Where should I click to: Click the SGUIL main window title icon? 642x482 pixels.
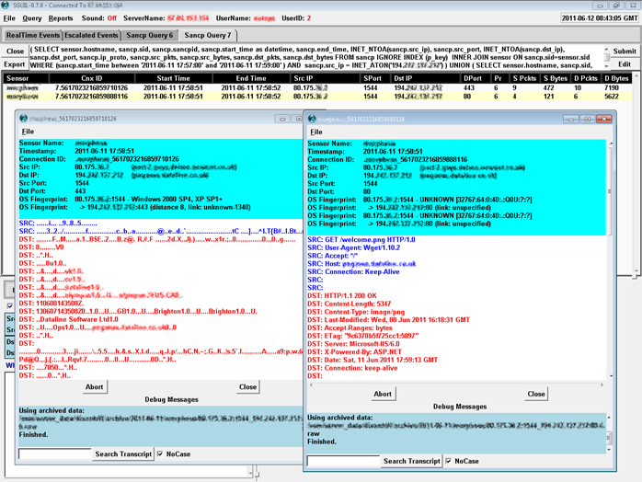(x=6, y=5)
